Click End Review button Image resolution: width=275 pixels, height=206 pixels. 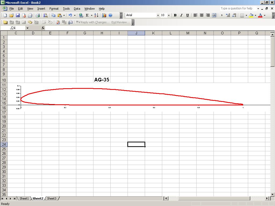[x=121, y=22]
